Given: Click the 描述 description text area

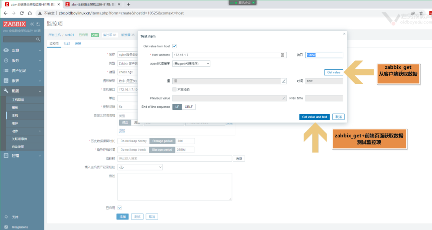Looking at the screenshot, I should click(175, 187).
